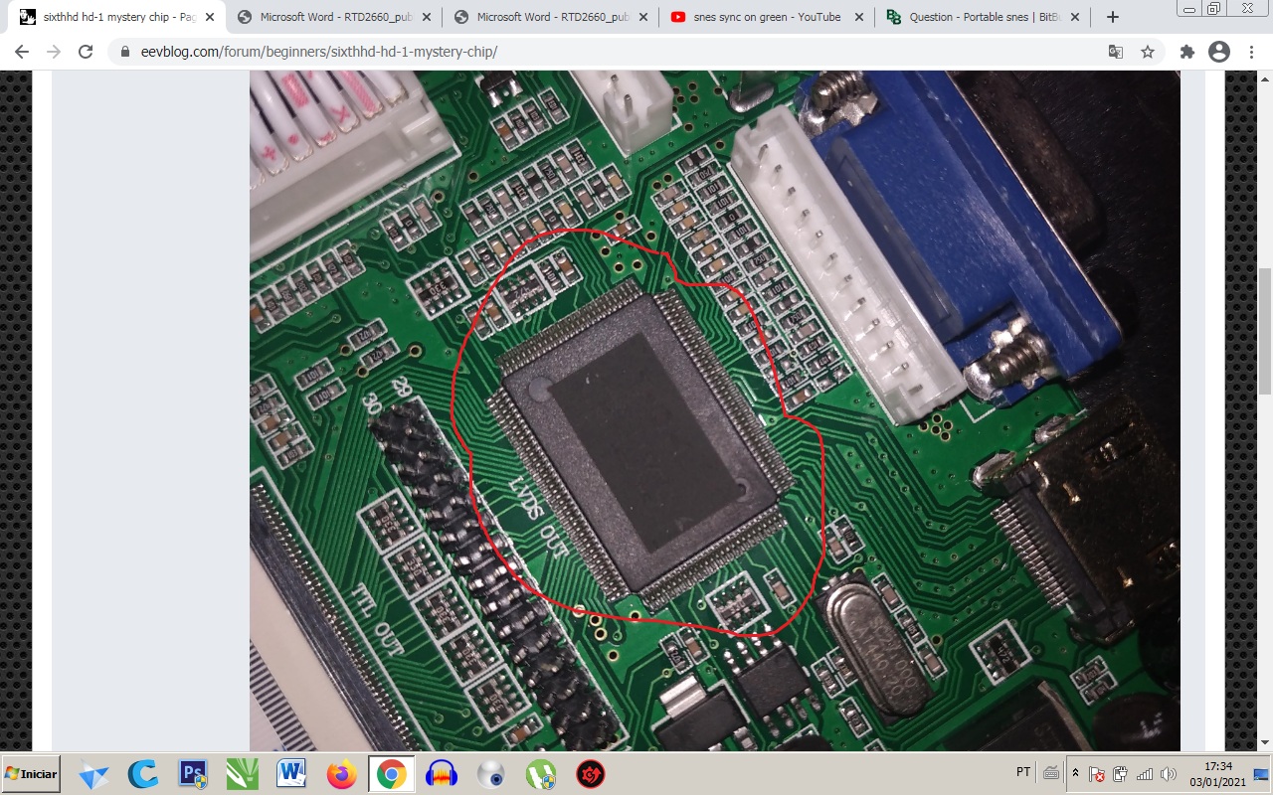The image size is (1273, 795).
Task: Close the YouTube snes sync tab
Action: point(858,17)
